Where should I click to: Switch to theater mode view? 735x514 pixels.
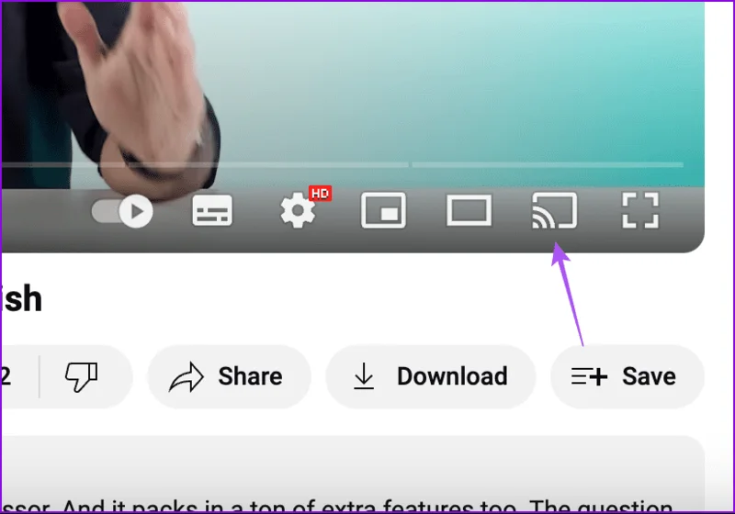click(x=469, y=211)
